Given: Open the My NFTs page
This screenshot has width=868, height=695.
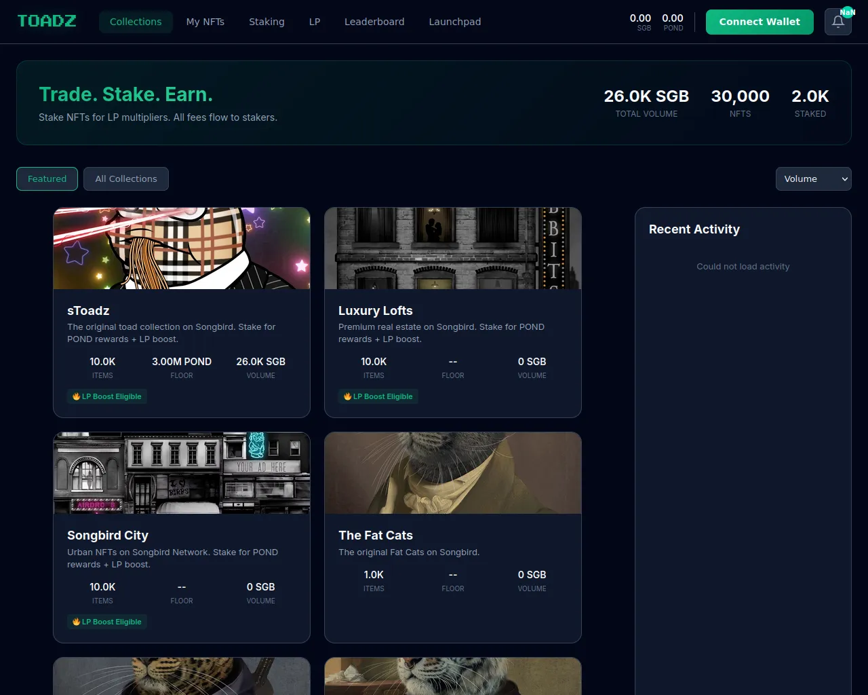Looking at the screenshot, I should (x=205, y=22).
